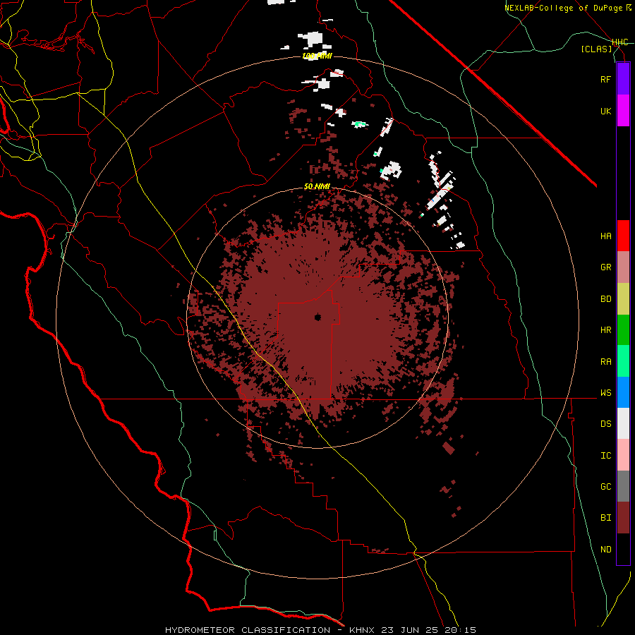Image resolution: width=635 pixels, height=635 pixels.
Task: Click the DS legend label
Action: tap(605, 424)
